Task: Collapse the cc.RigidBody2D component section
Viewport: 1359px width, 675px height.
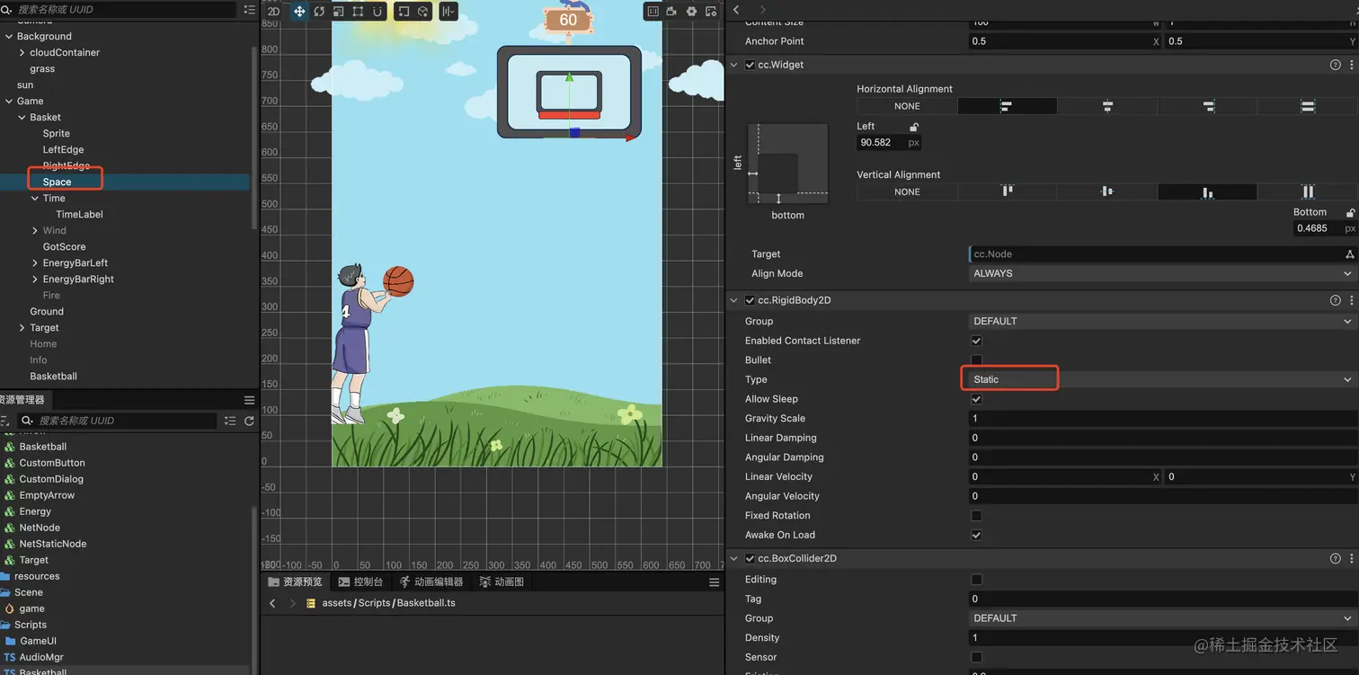Action: tap(735, 300)
